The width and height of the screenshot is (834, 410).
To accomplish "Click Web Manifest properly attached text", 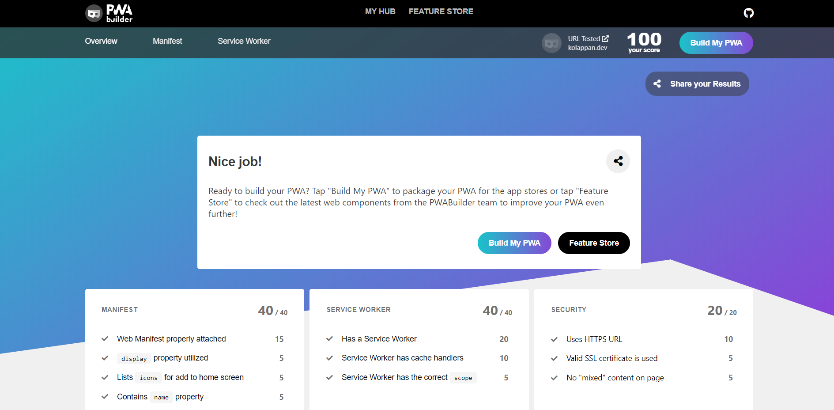I will [171, 339].
